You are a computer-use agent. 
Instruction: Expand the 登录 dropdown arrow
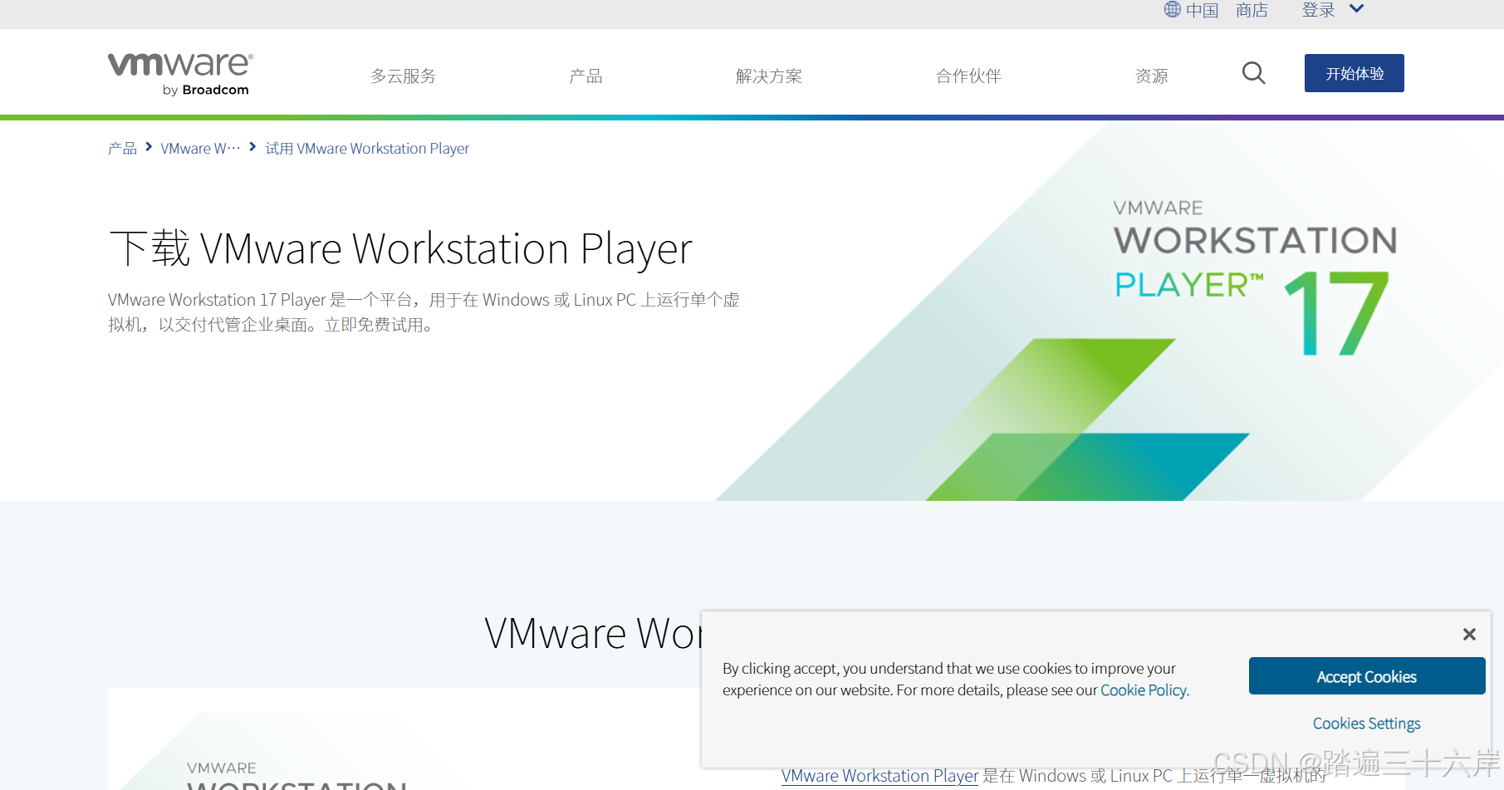[1356, 9]
